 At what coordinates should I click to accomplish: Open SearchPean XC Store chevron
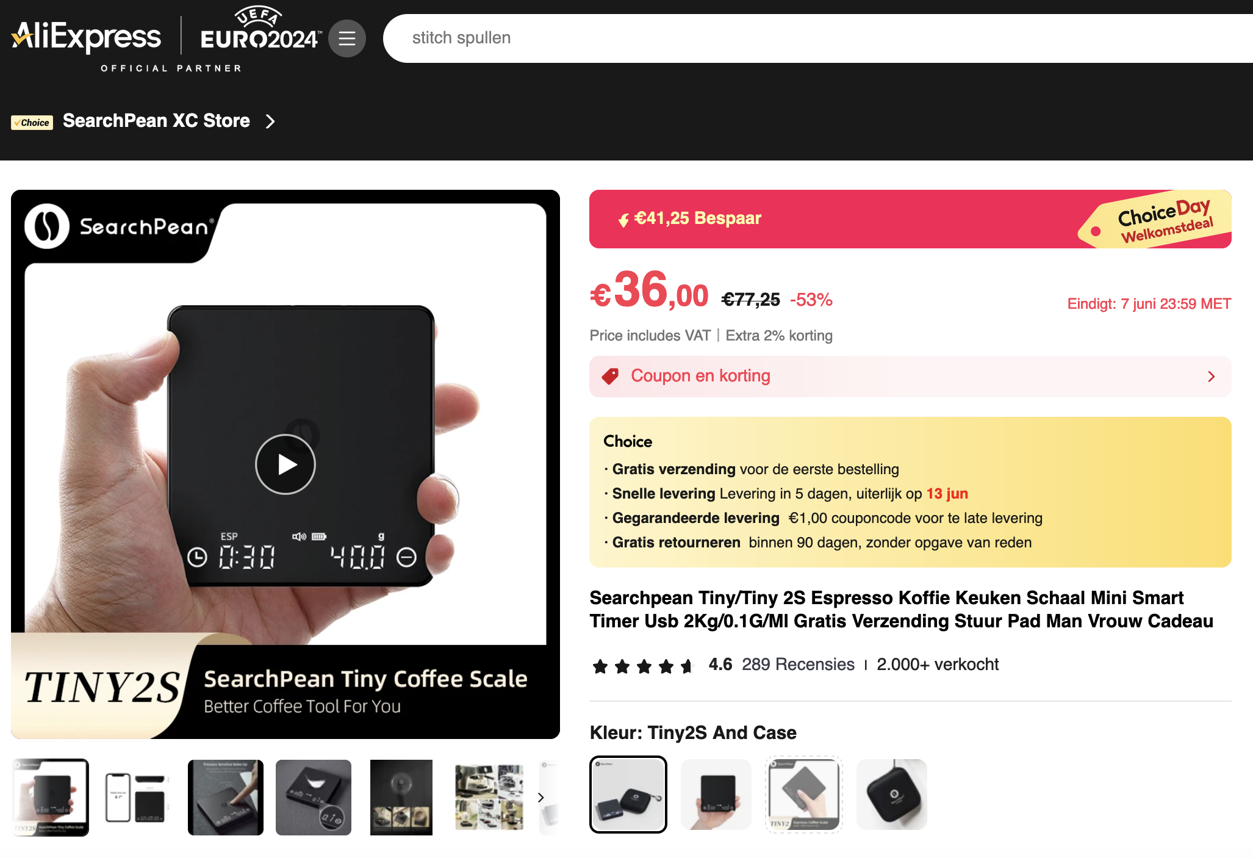click(x=270, y=121)
